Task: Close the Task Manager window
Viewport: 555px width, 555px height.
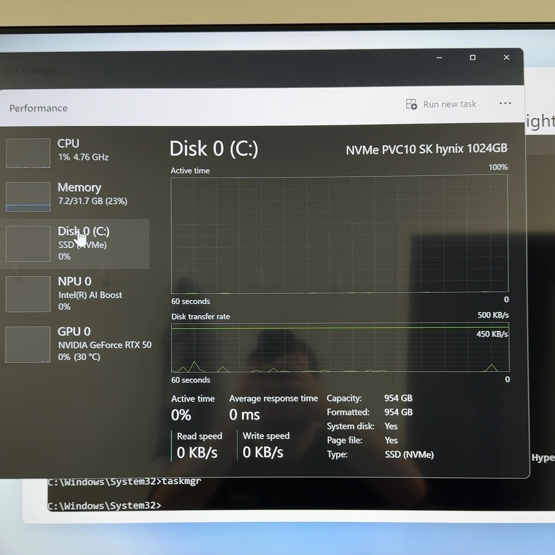Action: point(507,57)
